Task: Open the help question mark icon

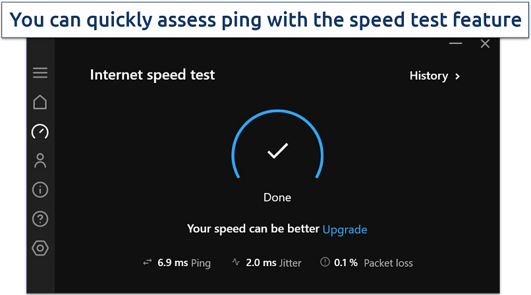Action: [40, 219]
